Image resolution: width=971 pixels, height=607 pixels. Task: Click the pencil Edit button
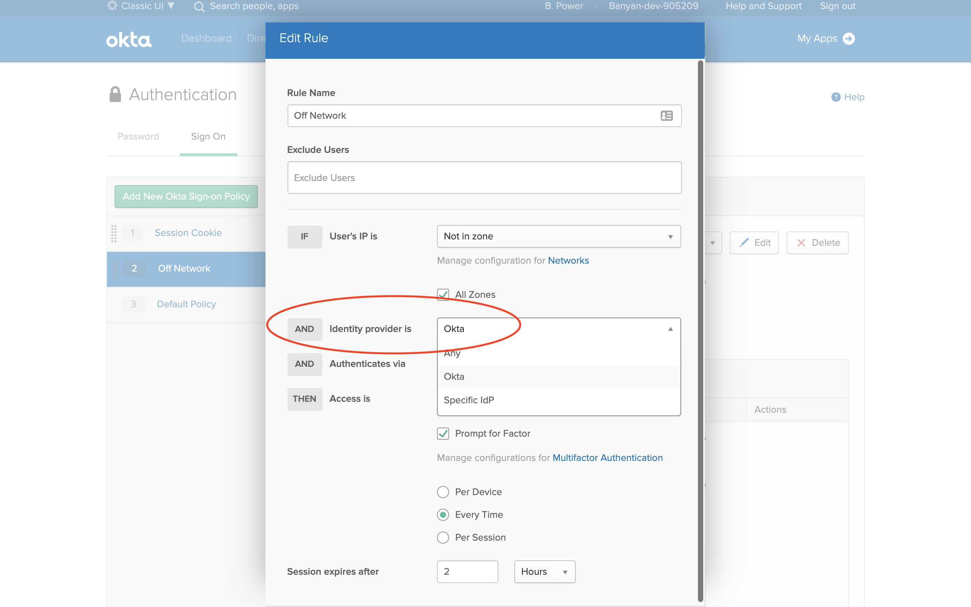click(x=754, y=242)
